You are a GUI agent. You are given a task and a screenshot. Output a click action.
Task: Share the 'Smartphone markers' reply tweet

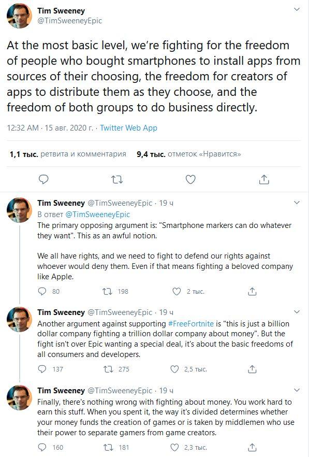click(252, 291)
